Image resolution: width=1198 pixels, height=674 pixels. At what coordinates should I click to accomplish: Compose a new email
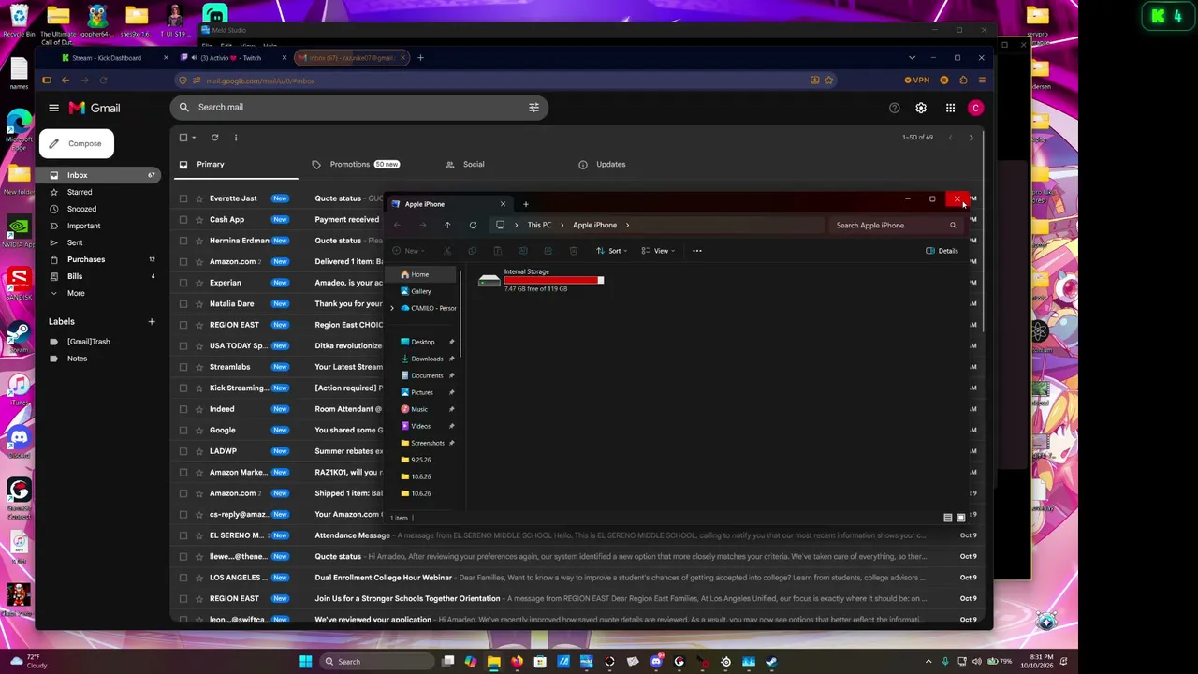(76, 143)
